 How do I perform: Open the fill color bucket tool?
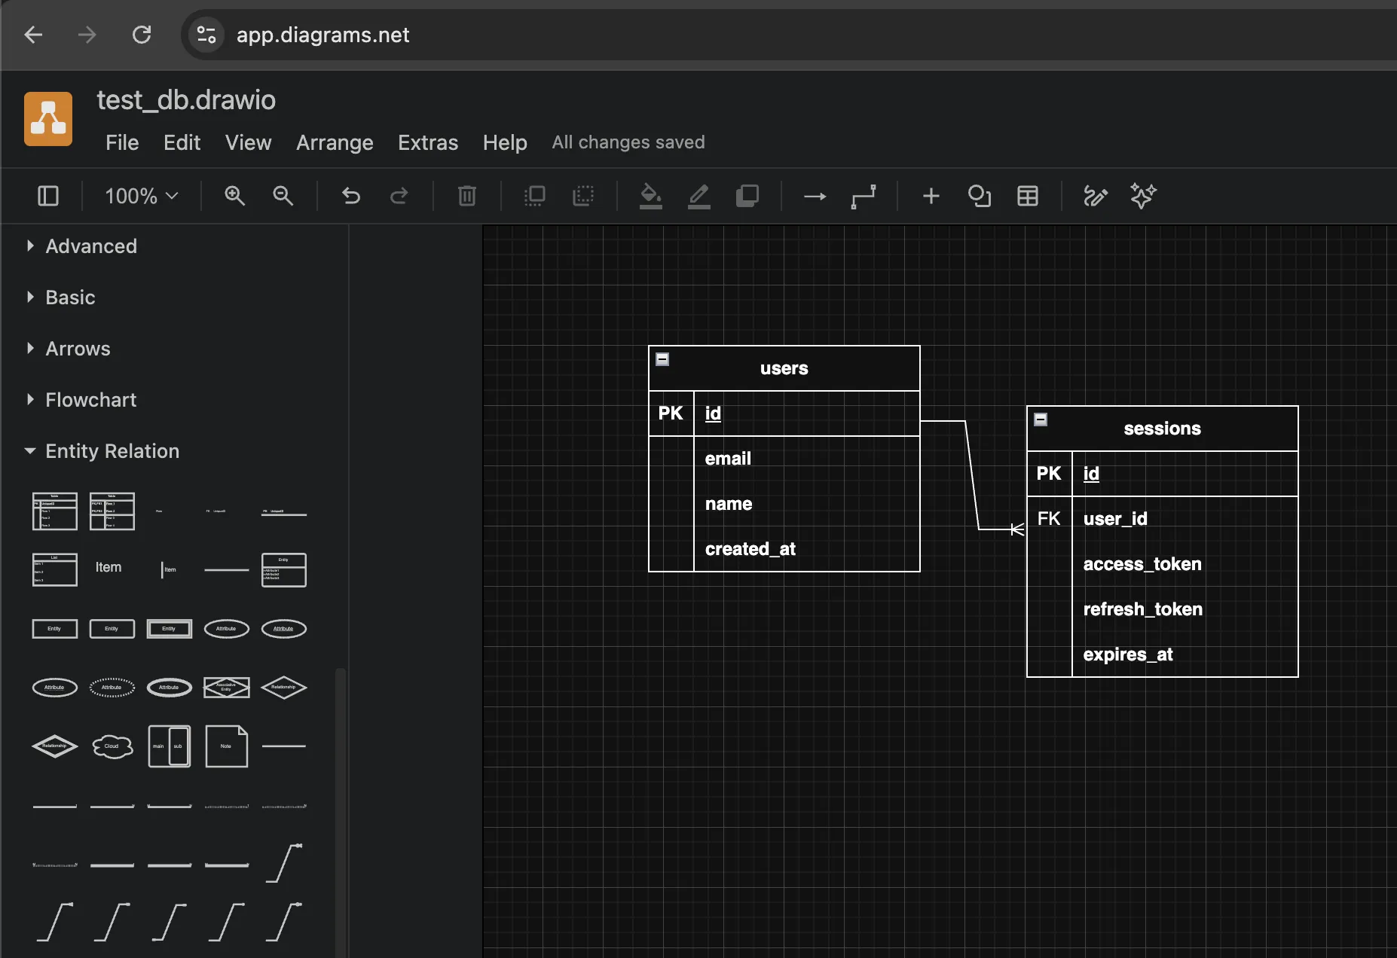tap(651, 196)
